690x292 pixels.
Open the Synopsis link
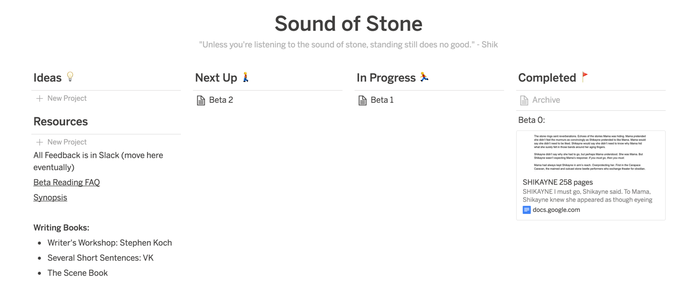pos(50,197)
